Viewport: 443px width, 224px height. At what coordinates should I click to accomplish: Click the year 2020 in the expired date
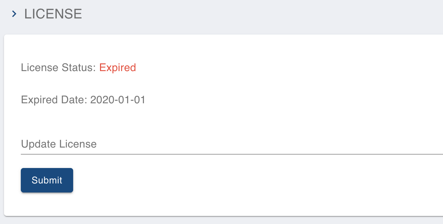(x=100, y=100)
